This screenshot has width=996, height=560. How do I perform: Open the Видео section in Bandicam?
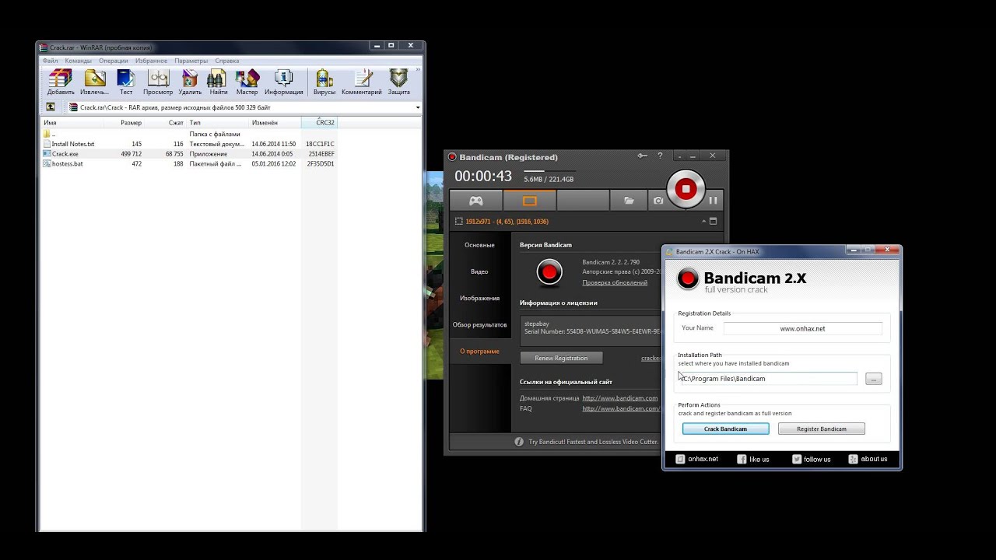[x=479, y=271]
